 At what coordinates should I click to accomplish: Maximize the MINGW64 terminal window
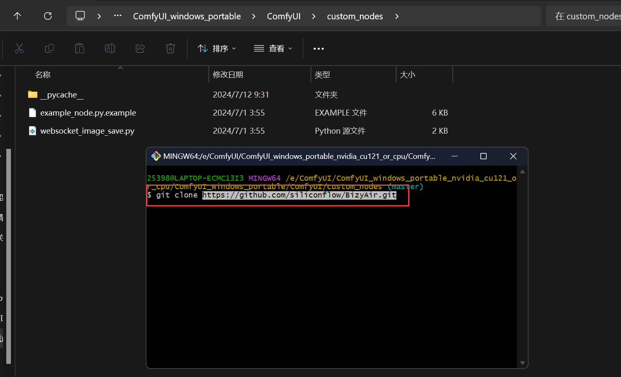tap(483, 156)
